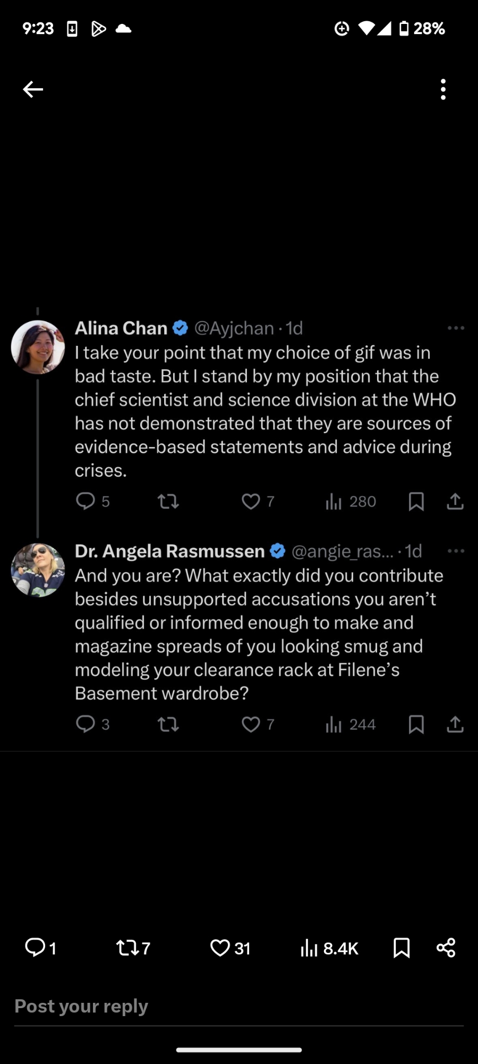
Task: Repost Dr. Angela Rasmussen's tweet
Action: pyautogui.click(x=168, y=724)
